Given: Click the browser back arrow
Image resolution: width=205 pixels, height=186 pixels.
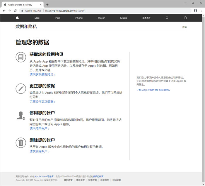Looking at the screenshot, I should click(x=4, y=11).
